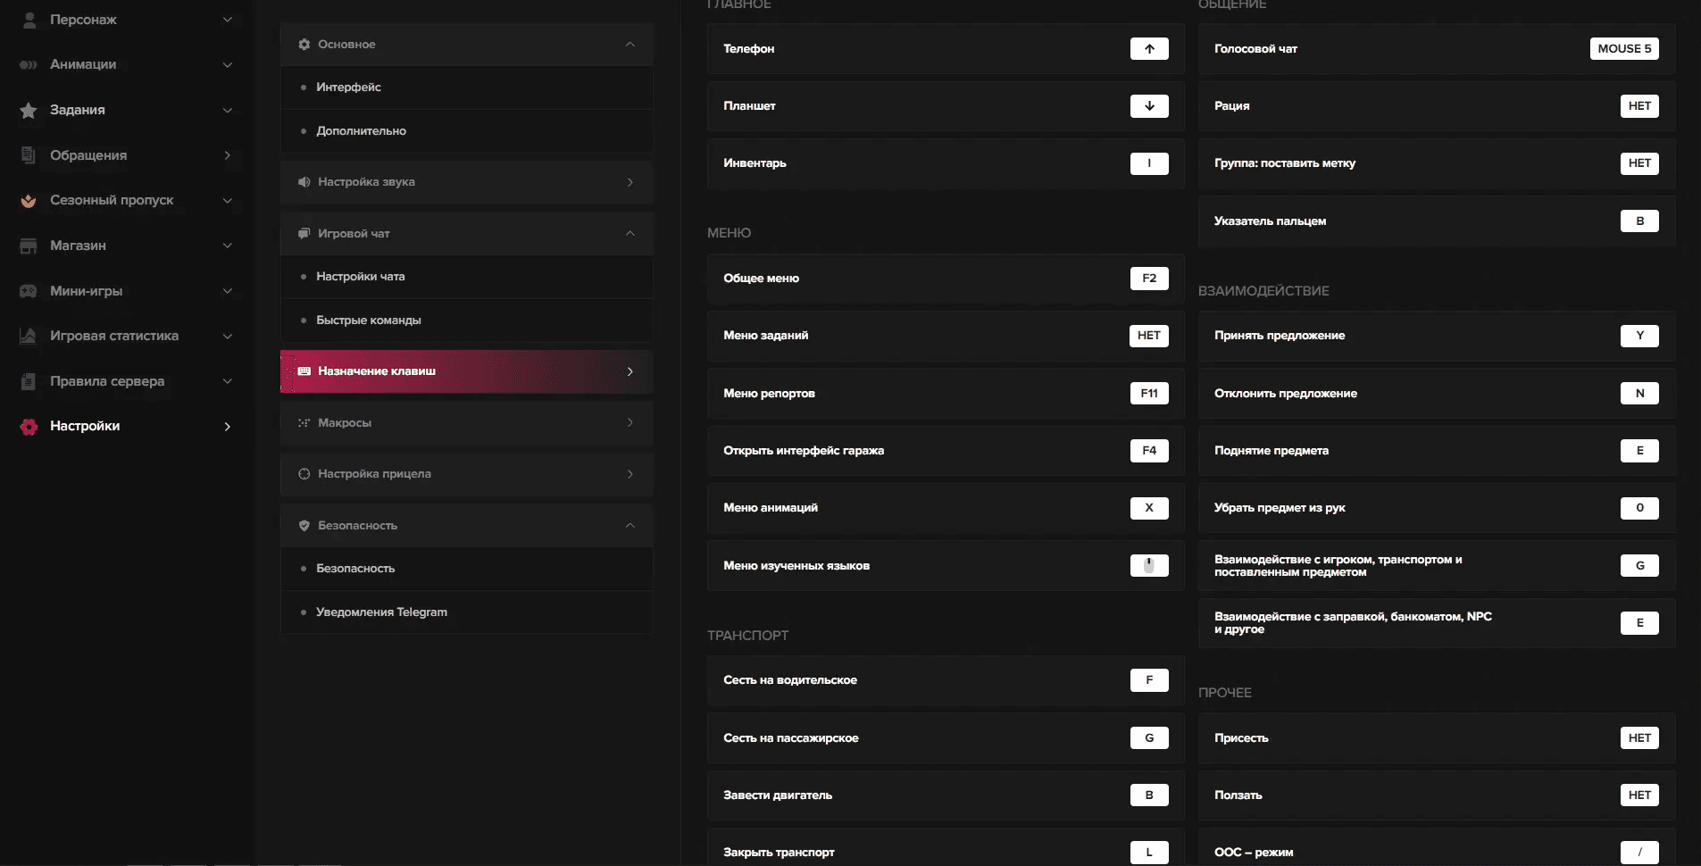Click the Мини-игры gamepad icon
1701x866 pixels.
pos(29,291)
